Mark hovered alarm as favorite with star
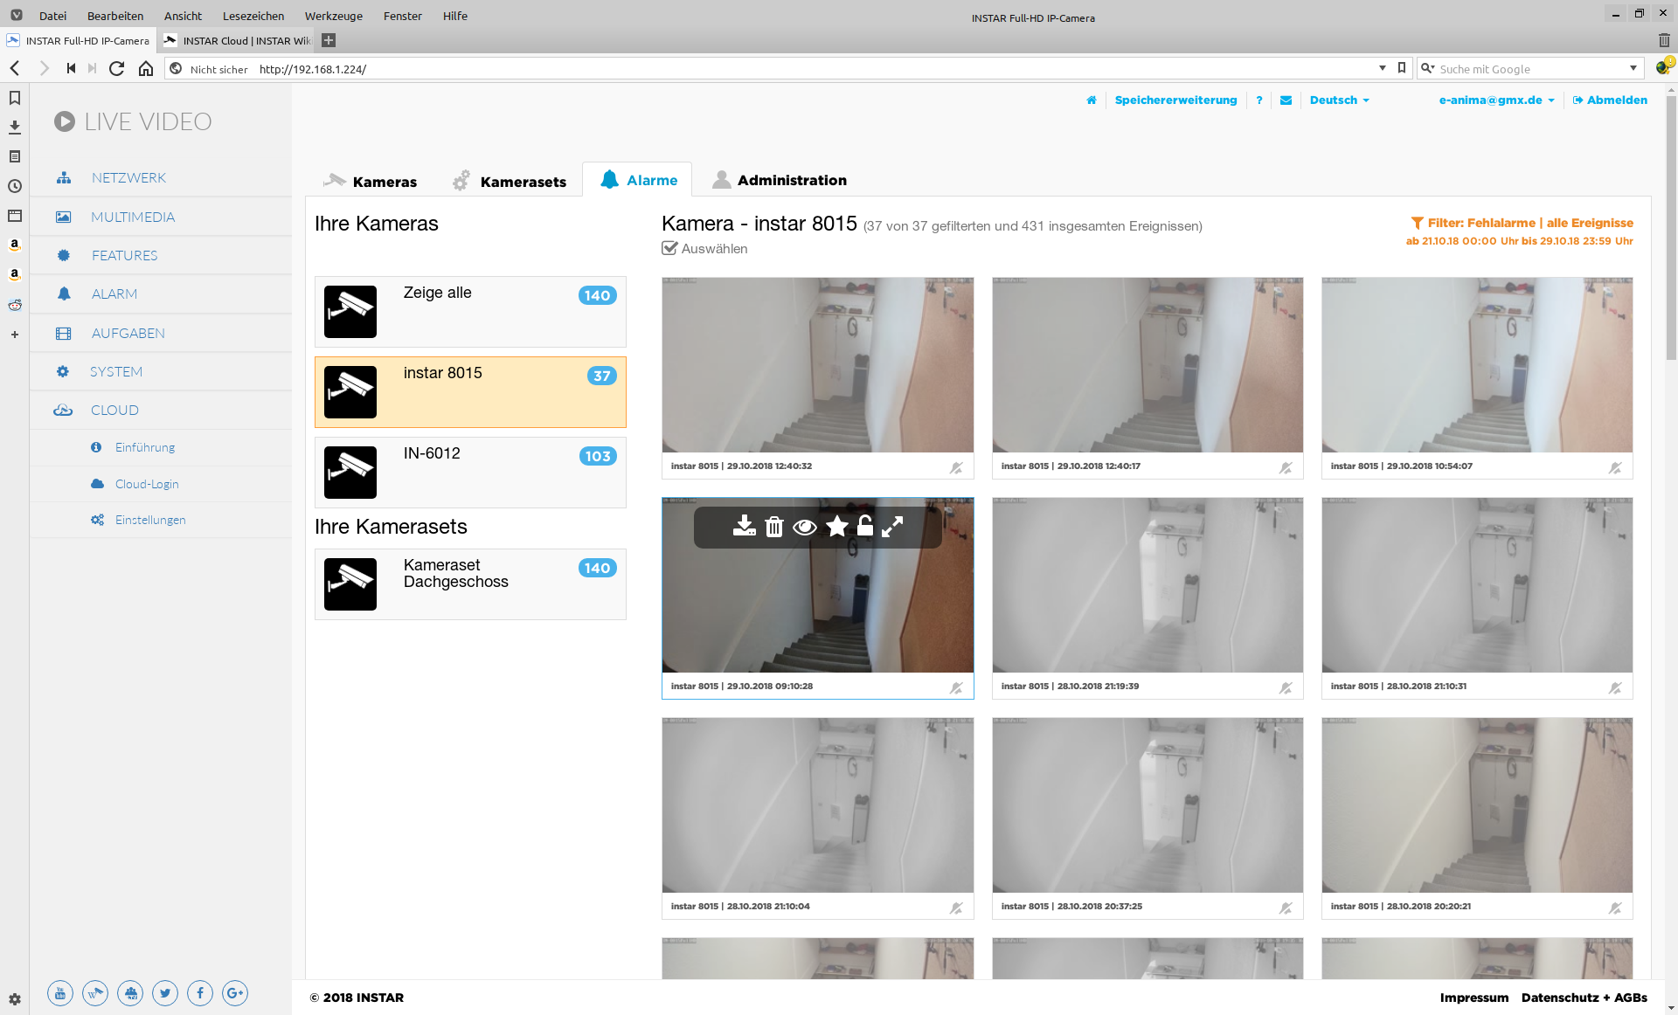The image size is (1678, 1015). click(x=837, y=526)
